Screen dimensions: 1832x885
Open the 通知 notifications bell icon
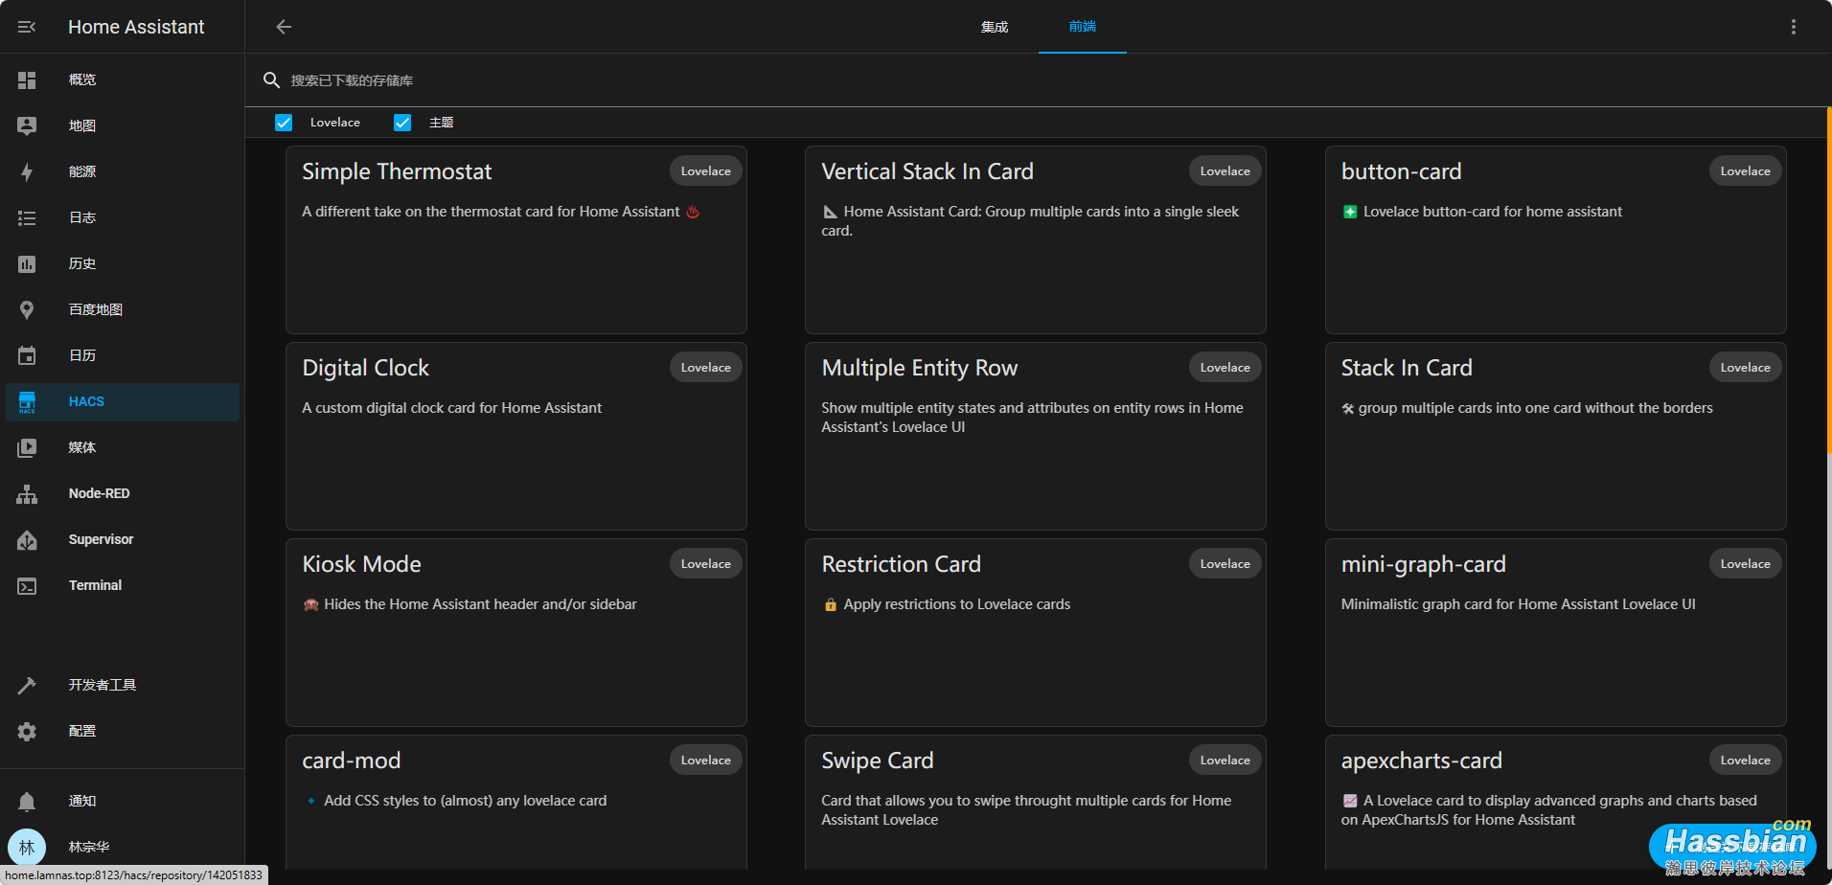click(x=27, y=801)
